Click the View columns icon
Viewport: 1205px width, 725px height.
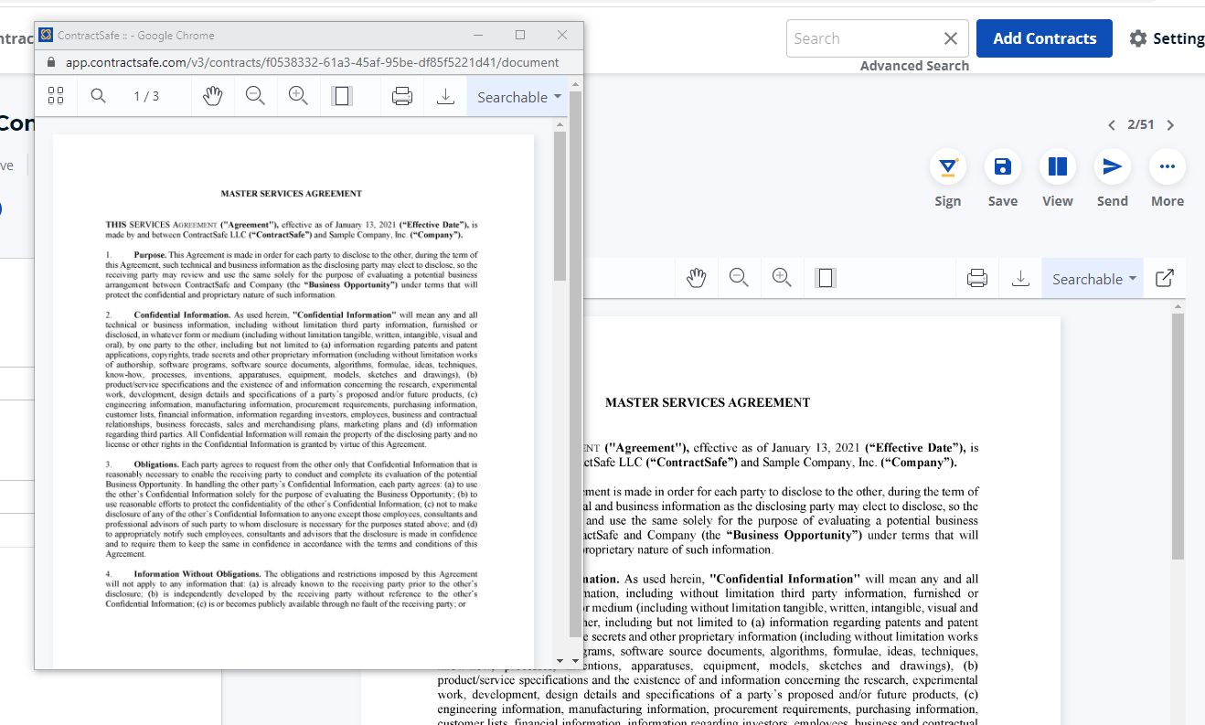pyautogui.click(x=1058, y=167)
